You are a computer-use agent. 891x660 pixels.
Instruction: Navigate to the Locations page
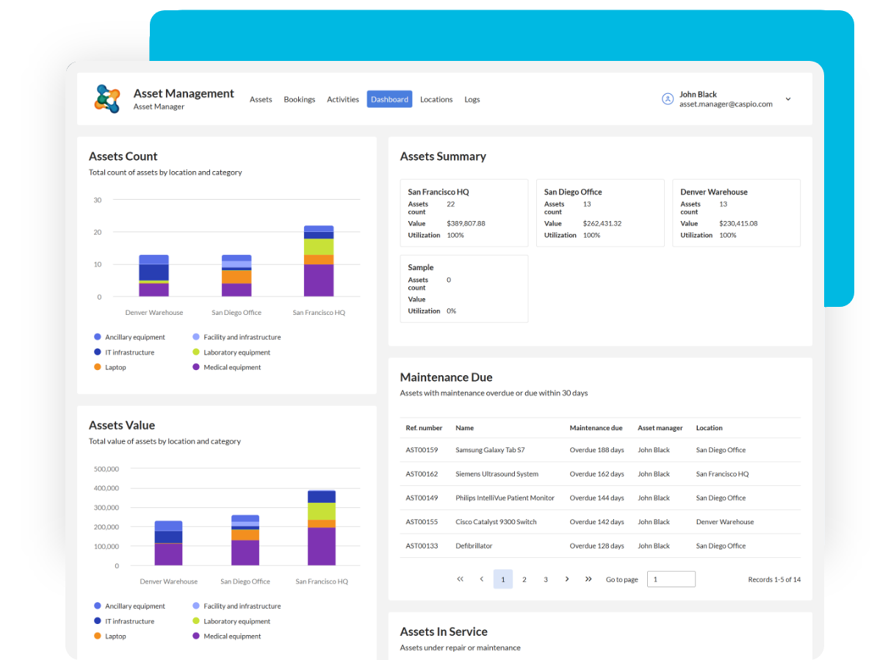(436, 98)
